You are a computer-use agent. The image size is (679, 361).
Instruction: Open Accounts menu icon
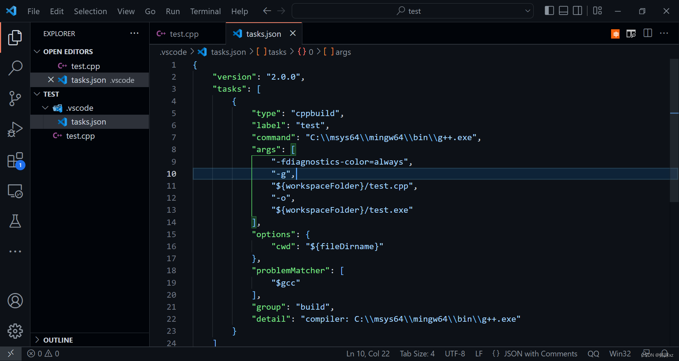point(15,301)
